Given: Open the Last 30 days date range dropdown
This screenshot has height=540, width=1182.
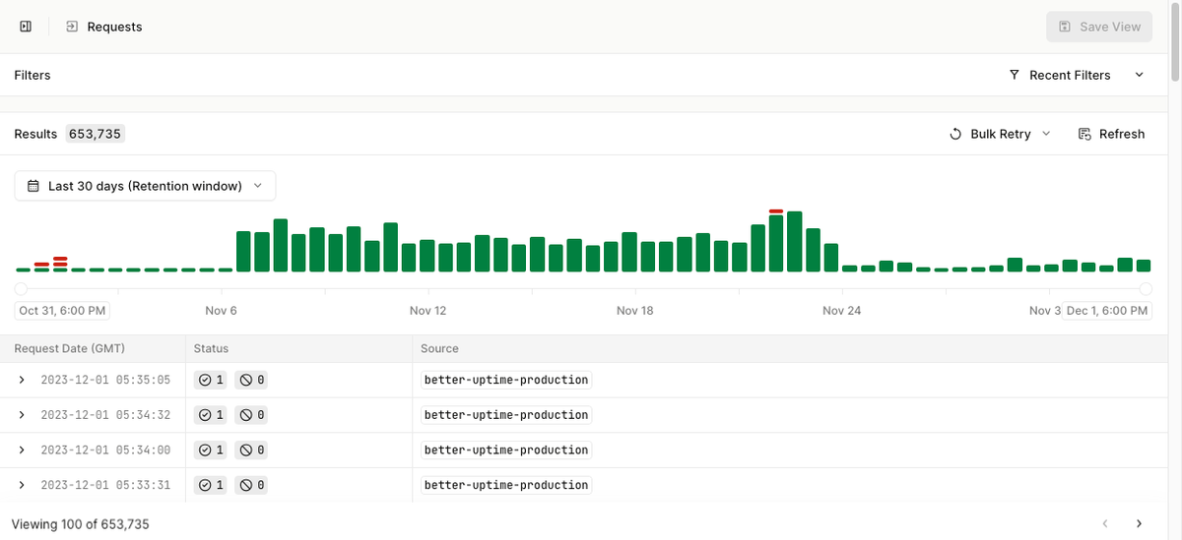Looking at the screenshot, I should click(x=145, y=186).
